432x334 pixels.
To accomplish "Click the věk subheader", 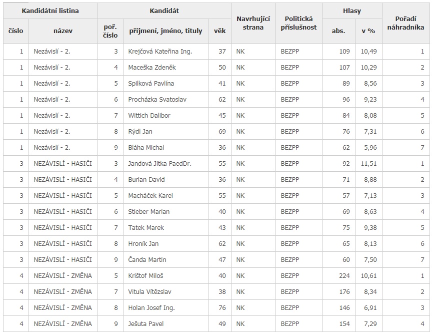I will coord(219,31).
